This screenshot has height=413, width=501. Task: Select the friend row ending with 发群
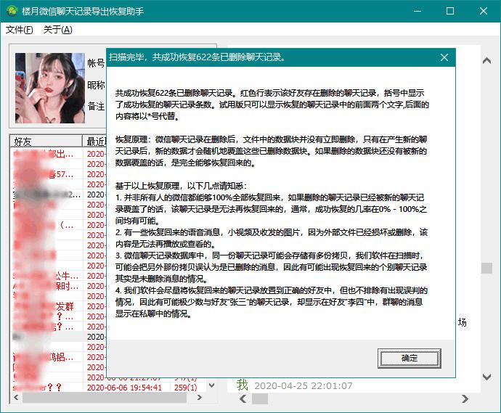tap(59, 306)
